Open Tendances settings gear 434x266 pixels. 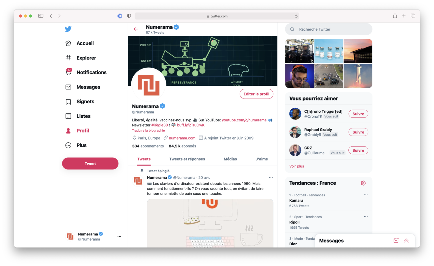[363, 183]
